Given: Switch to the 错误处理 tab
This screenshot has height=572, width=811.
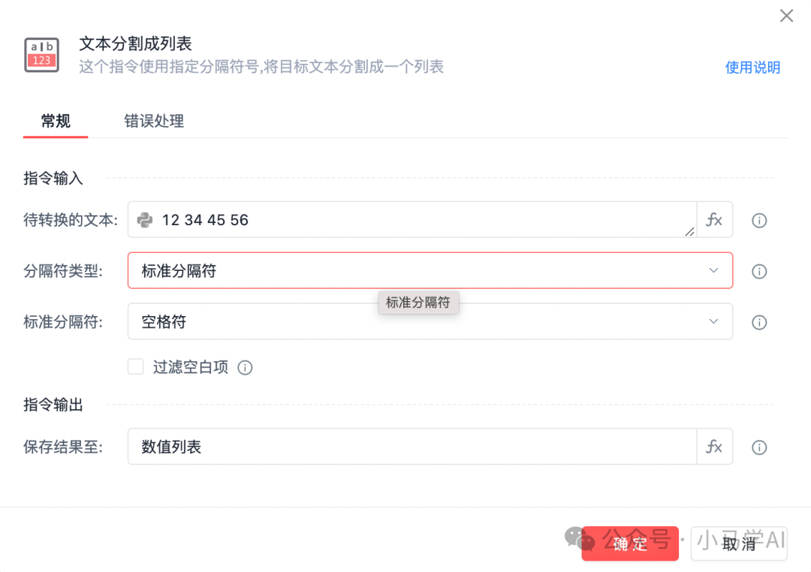Looking at the screenshot, I should (x=154, y=121).
